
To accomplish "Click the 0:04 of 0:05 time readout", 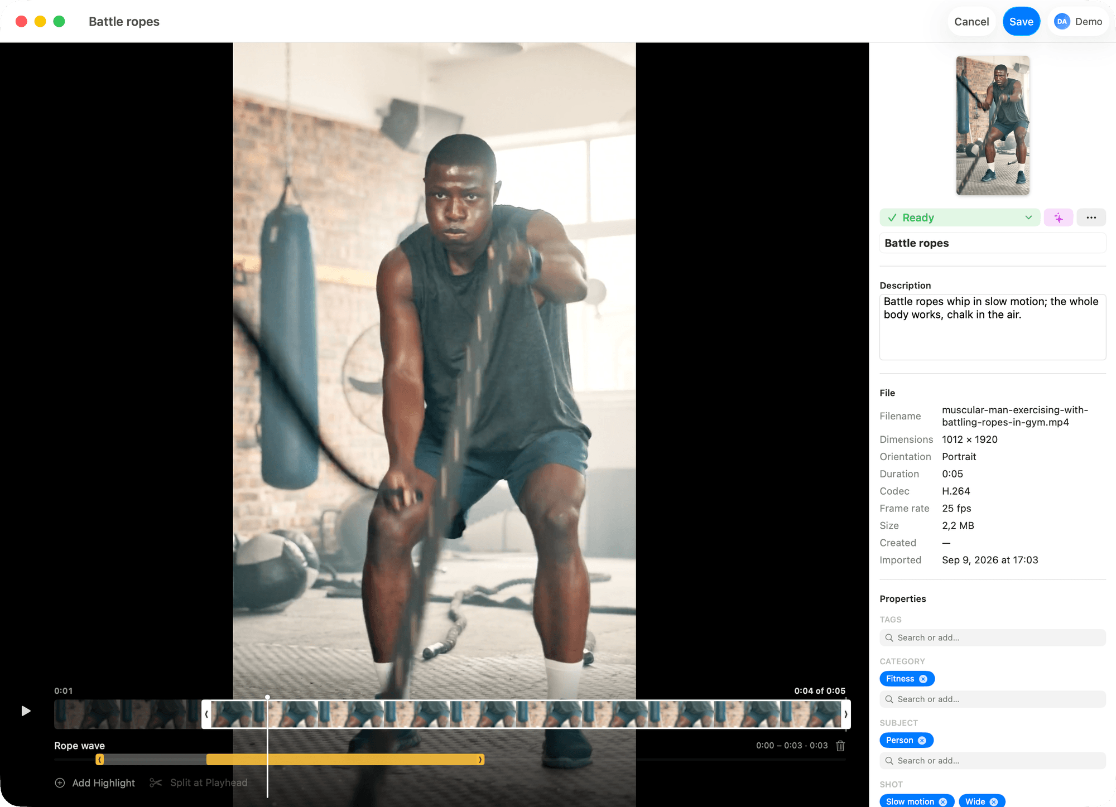I will point(820,690).
